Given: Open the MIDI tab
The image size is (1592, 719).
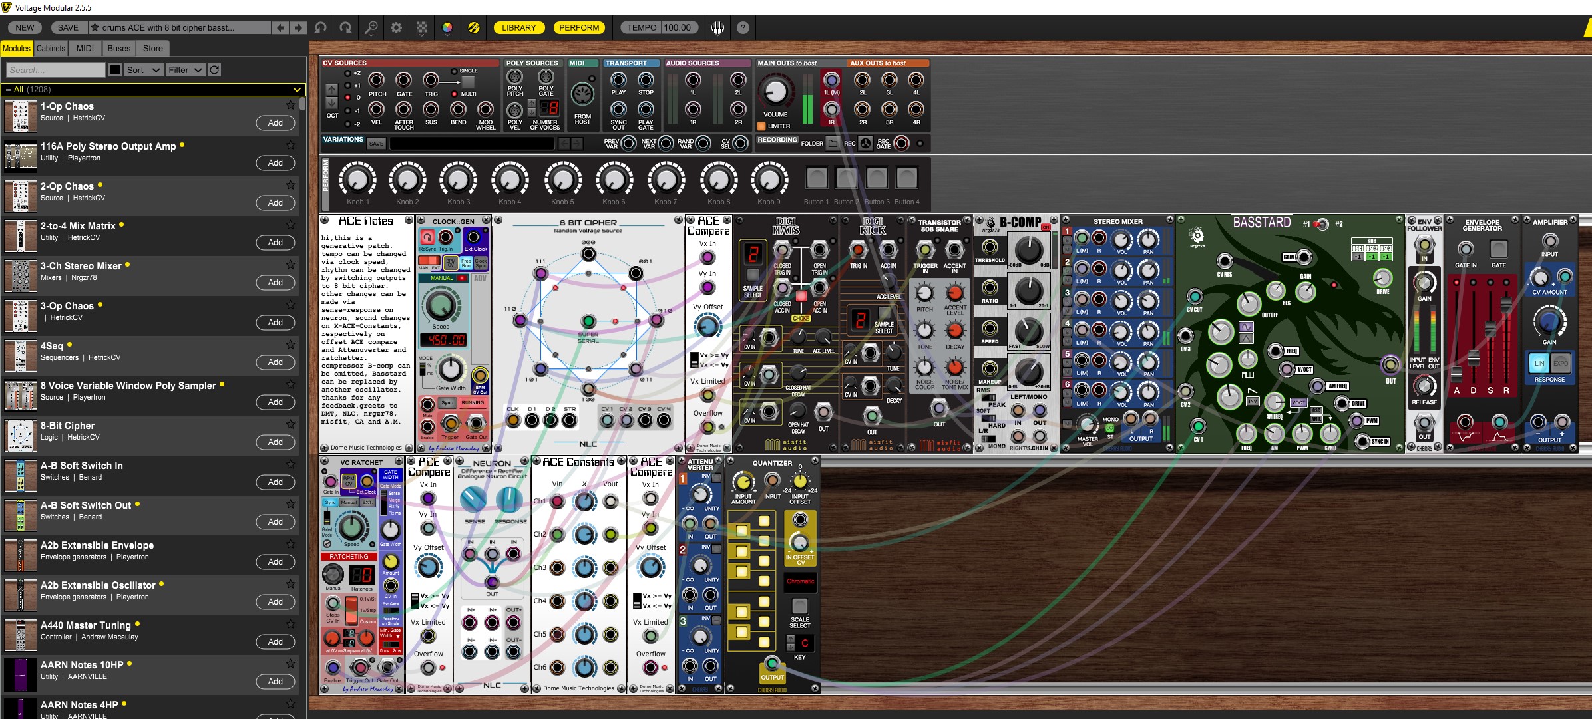Looking at the screenshot, I should click(85, 49).
